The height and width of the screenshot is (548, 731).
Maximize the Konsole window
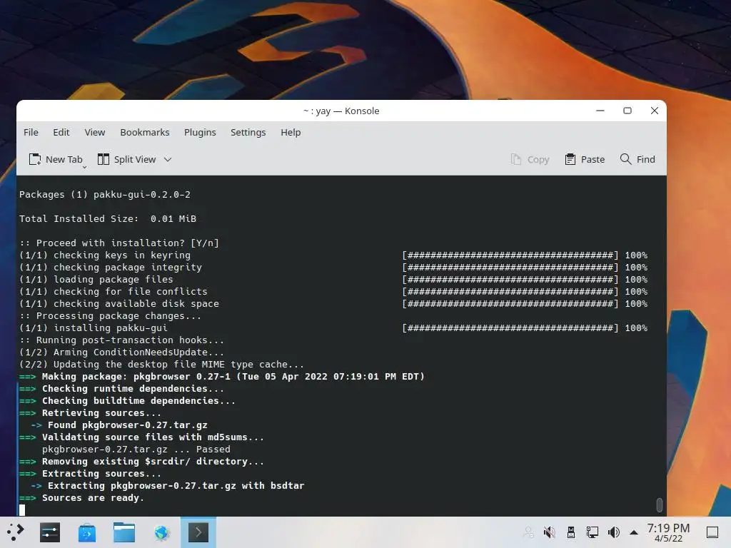click(x=627, y=111)
